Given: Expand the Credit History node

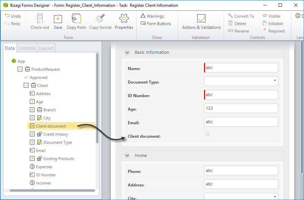Looking at the screenshot, I should coord(32,134).
